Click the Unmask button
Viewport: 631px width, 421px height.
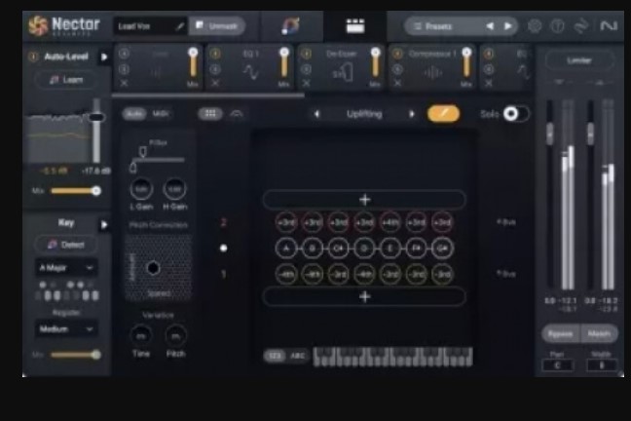pyautogui.click(x=217, y=26)
